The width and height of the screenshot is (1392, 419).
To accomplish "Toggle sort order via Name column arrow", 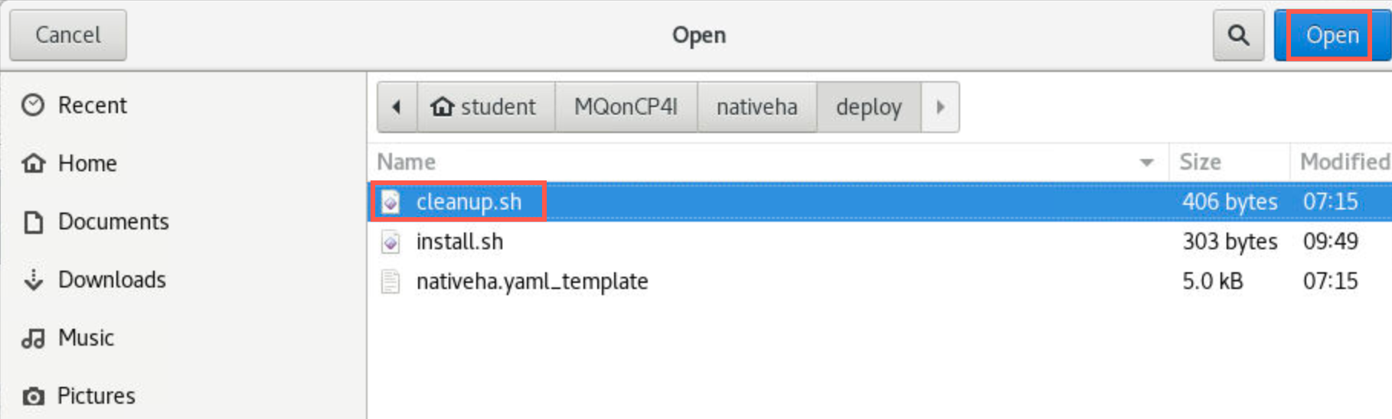I will click(x=1146, y=162).
